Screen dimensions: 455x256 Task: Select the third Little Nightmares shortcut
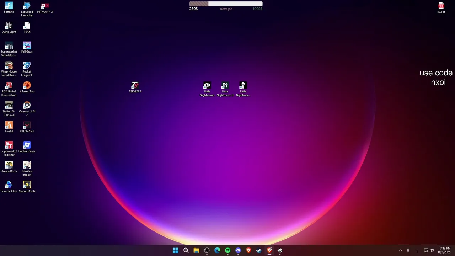click(x=243, y=89)
